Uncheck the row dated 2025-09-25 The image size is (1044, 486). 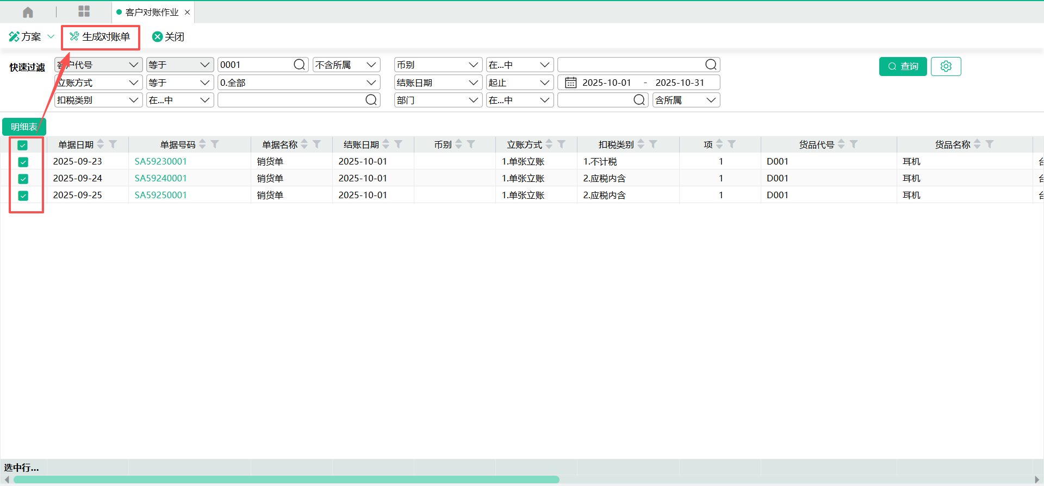[x=23, y=195]
